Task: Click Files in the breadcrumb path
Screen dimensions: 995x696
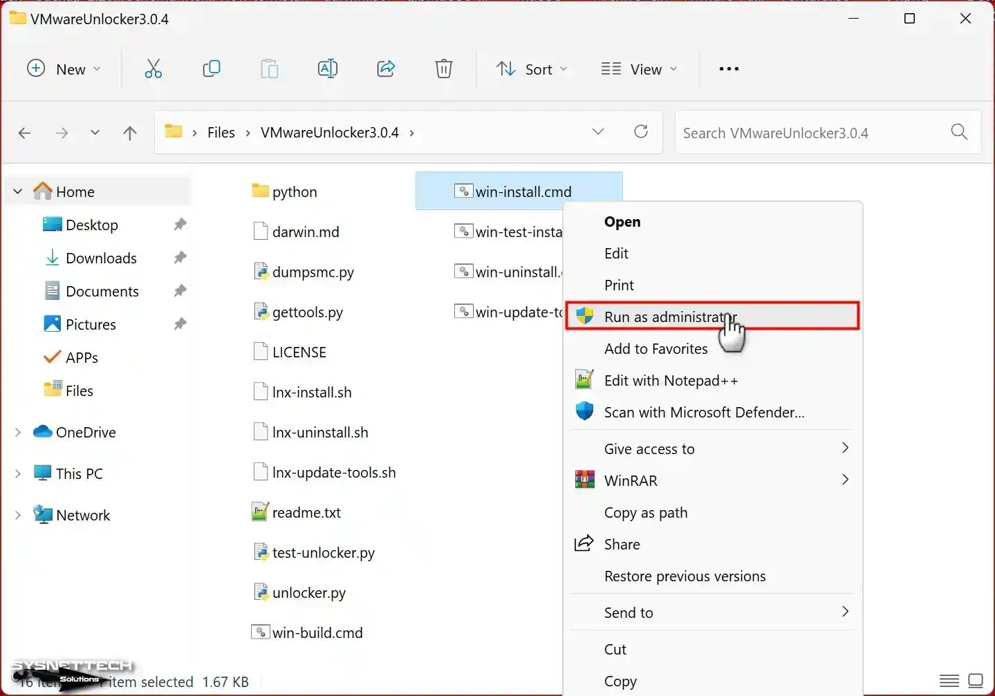Action: point(221,133)
